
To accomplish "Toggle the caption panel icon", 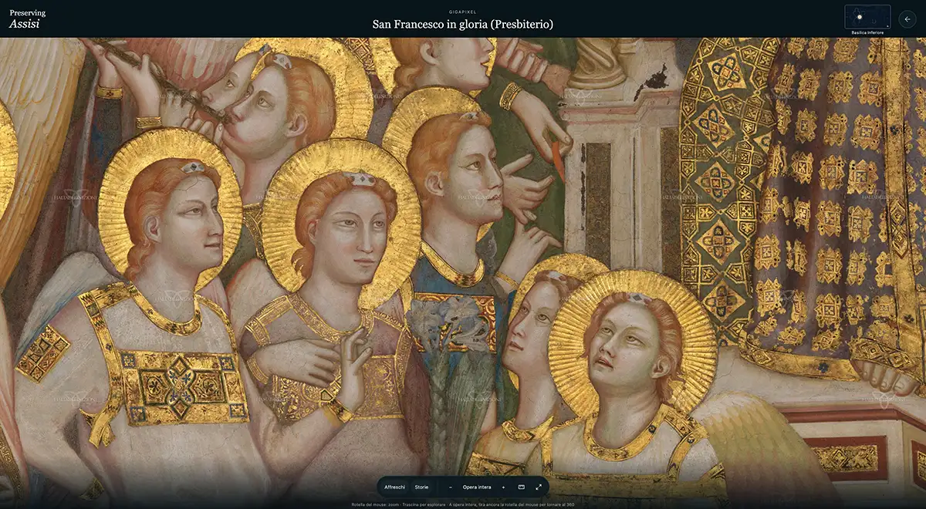I will pos(522,487).
